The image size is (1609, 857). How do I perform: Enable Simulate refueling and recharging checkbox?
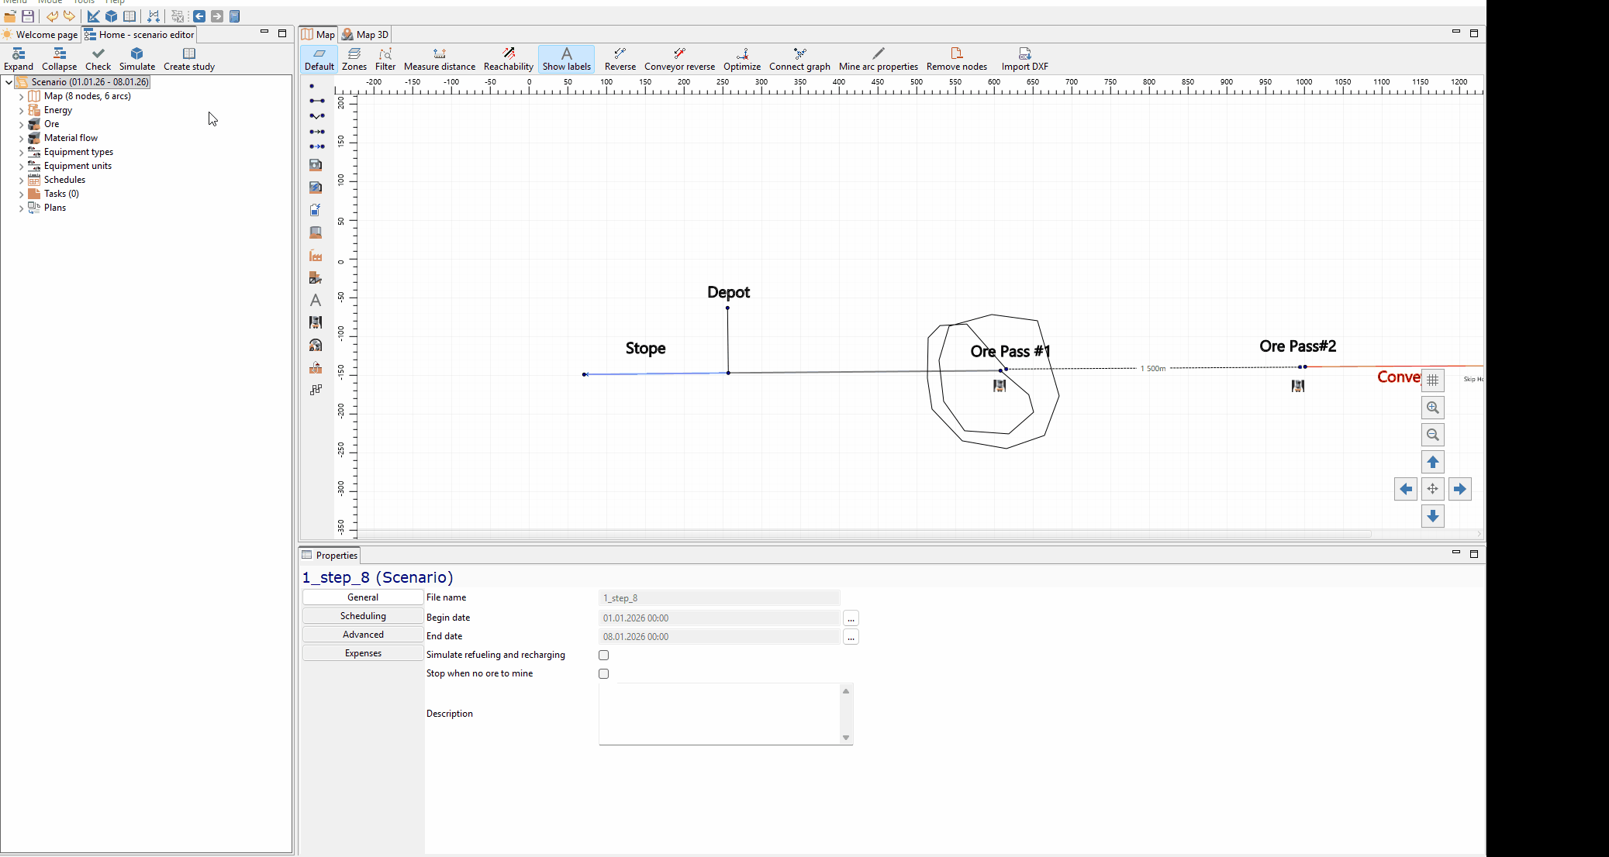click(603, 656)
